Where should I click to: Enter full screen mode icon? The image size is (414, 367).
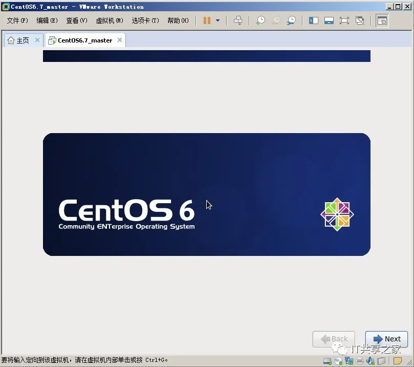pos(344,20)
